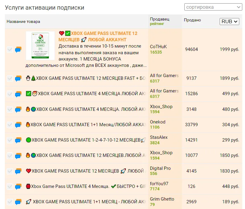Click StasAlex rating 3824

pyautogui.click(x=155, y=143)
